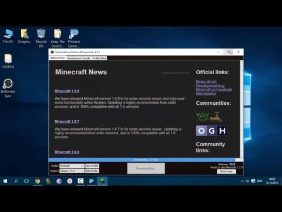Open the Windows Start menu
Image resolution: width=282 pixels, height=212 pixels.
tap(5, 181)
